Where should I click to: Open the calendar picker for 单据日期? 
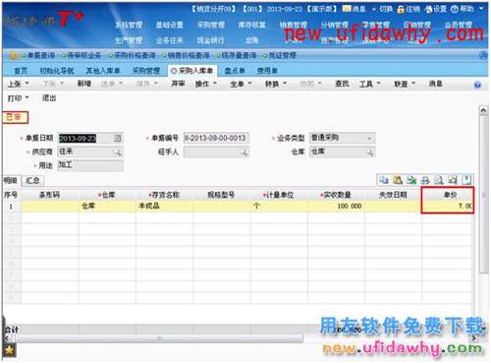pos(117,138)
